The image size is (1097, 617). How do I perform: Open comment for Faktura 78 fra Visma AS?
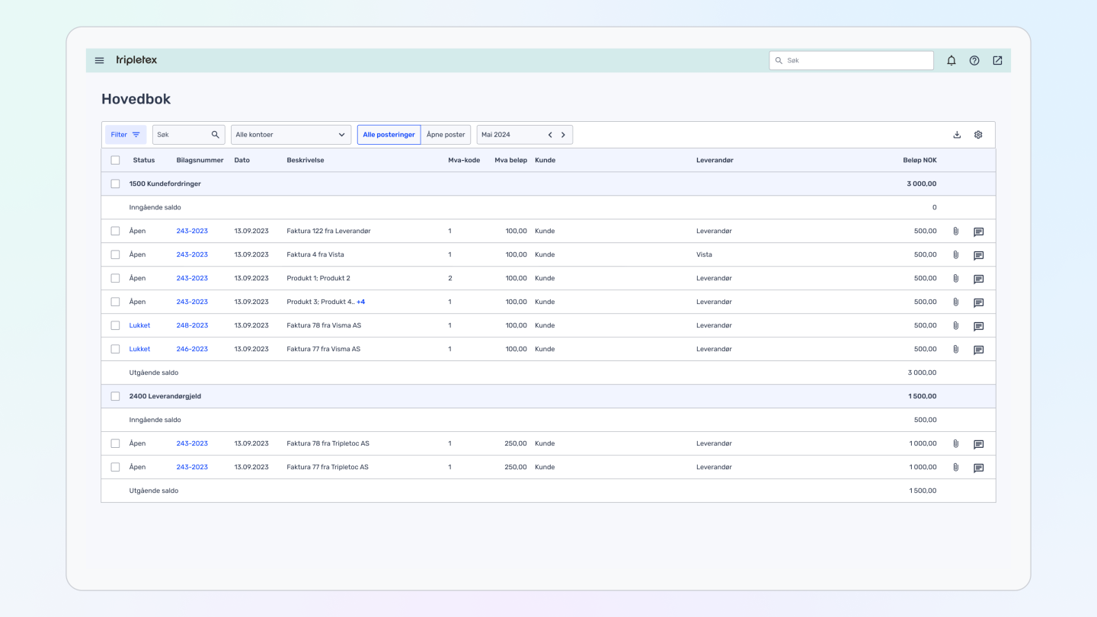click(x=979, y=326)
